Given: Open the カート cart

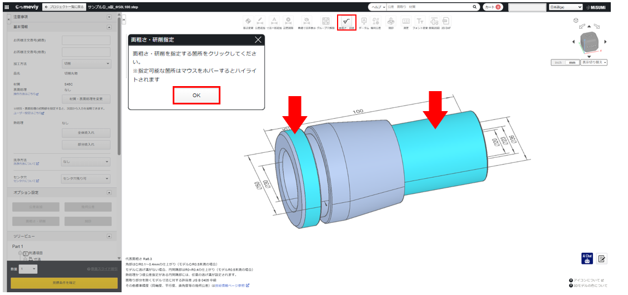Looking at the screenshot, I should 492,7.
